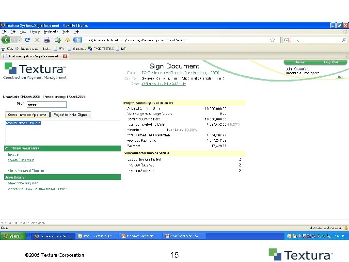
Task: Open the JIRA bookmark in bookmarks toolbar
Action: pyautogui.click(x=7, y=49)
